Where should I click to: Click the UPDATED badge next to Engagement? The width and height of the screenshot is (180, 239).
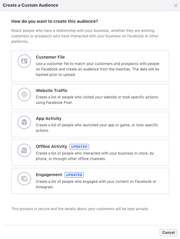click(74, 175)
